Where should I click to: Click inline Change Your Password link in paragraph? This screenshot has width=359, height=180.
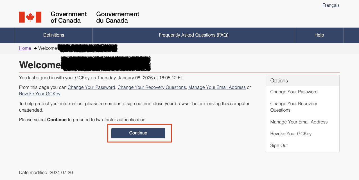coord(91,87)
